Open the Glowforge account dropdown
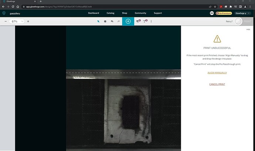 pos(242,13)
